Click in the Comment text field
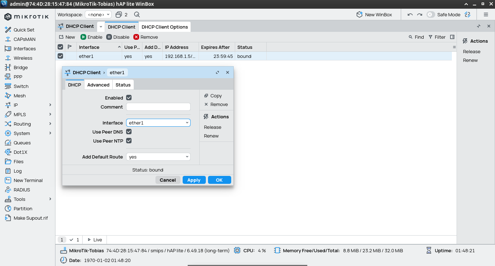 pyautogui.click(x=158, y=107)
